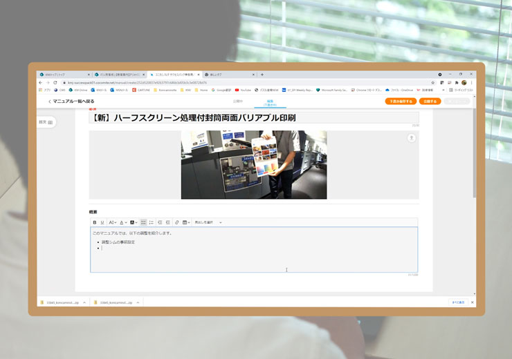Open the font size dropdown

point(113,222)
